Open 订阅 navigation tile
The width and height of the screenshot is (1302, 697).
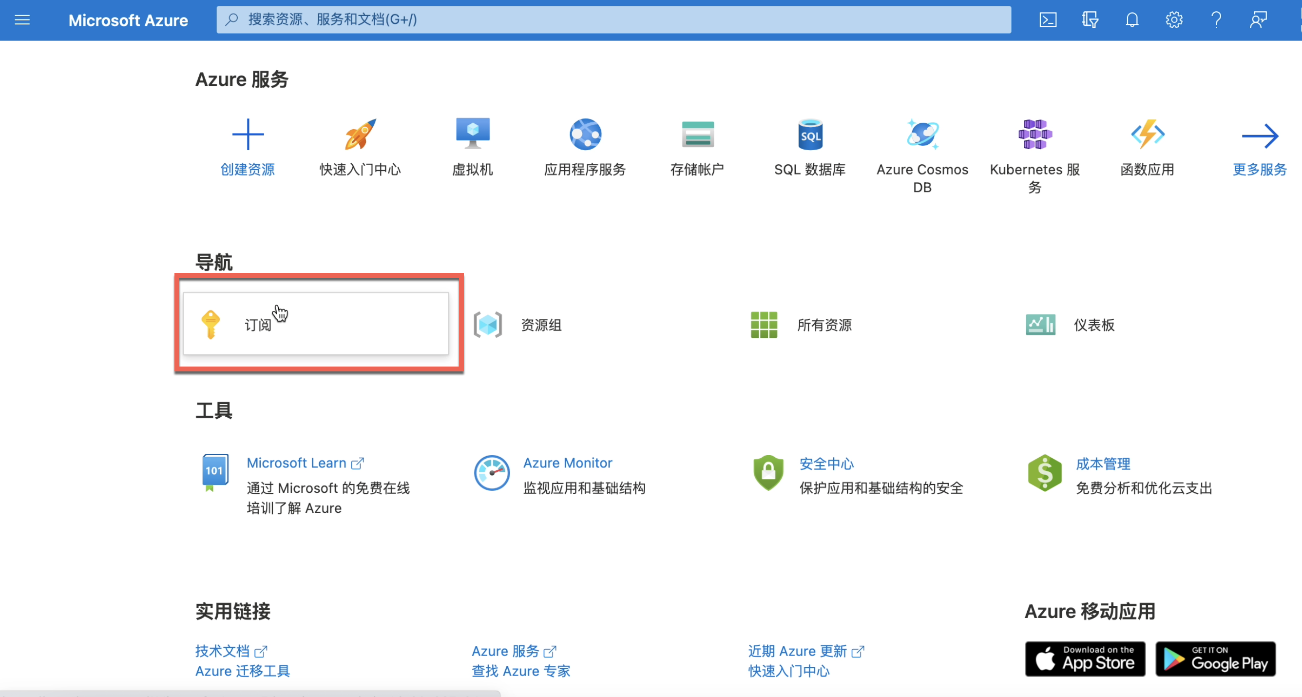[316, 324]
